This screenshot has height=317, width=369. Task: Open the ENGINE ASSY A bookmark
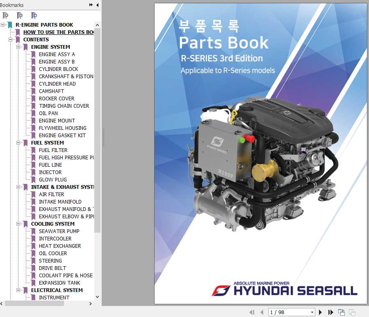(57, 54)
